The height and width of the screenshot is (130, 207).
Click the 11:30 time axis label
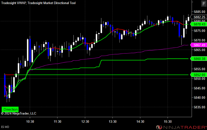[57, 122]
